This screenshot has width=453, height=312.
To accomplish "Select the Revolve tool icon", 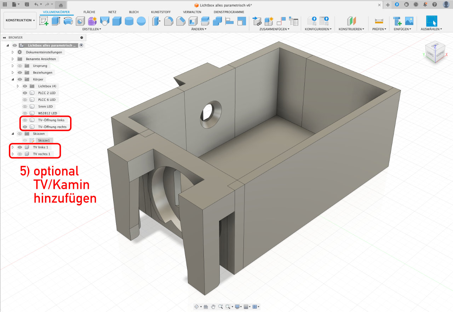I will 68,21.
